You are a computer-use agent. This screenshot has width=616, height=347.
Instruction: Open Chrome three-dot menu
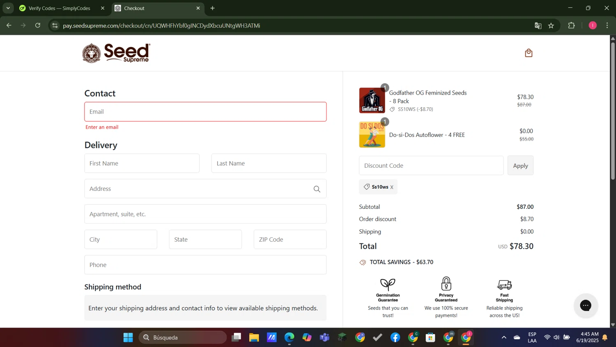(607, 25)
